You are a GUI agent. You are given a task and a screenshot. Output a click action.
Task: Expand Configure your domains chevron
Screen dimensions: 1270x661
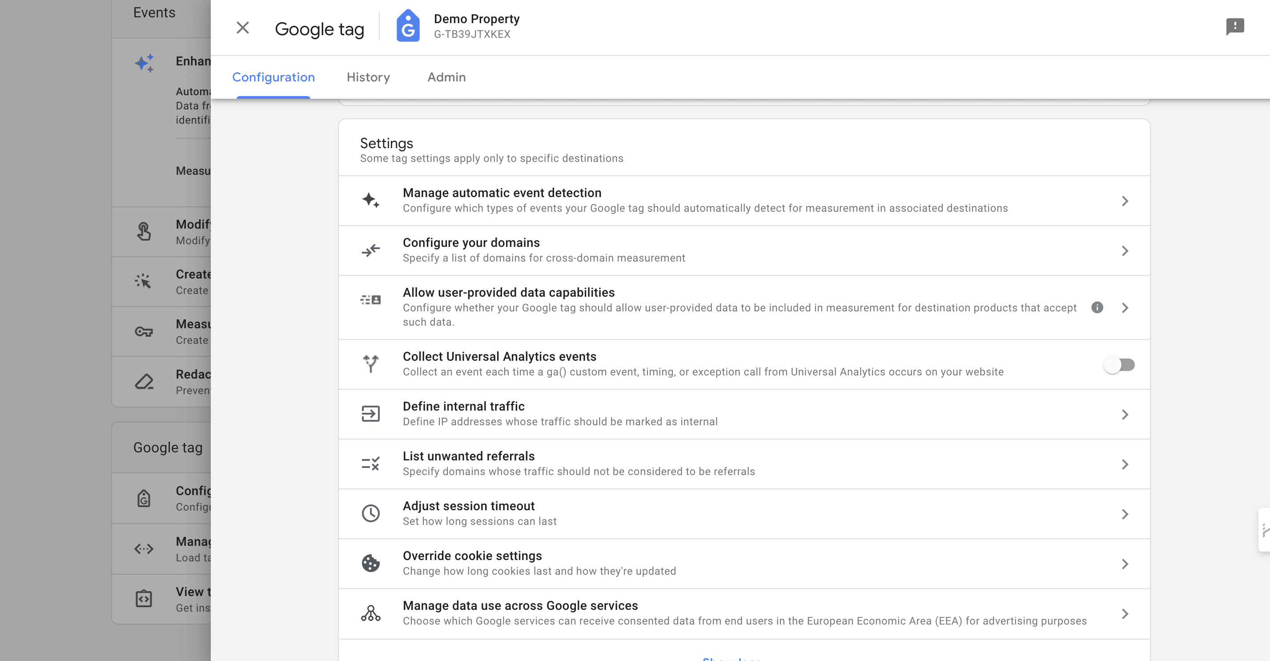1125,250
